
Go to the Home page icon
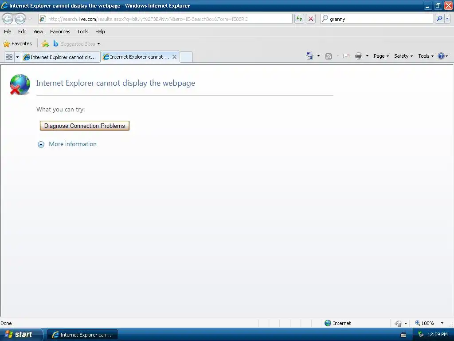pyautogui.click(x=310, y=56)
